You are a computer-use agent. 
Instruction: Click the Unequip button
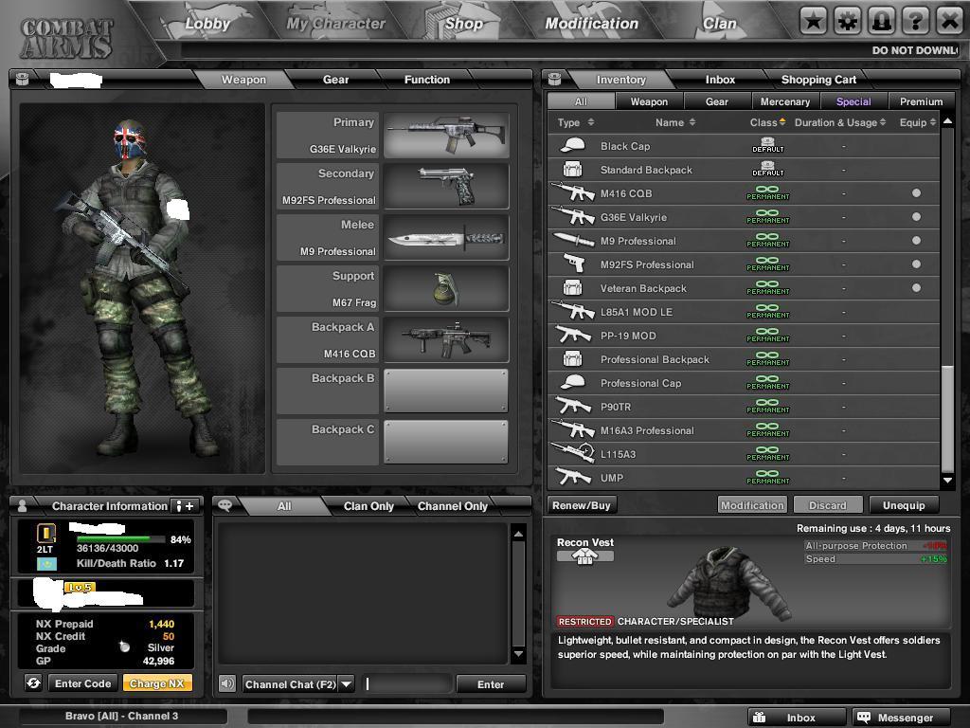pyautogui.click(x=903, y=505)
